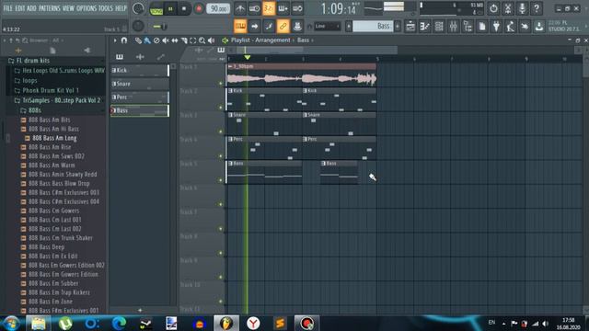Select sample 808 Bass Am Long

tap(55, 138)
